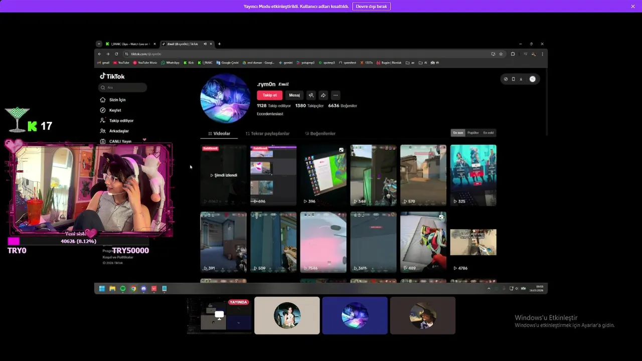Open the gmail bookmark
The image size is (642, 361).
103,63
